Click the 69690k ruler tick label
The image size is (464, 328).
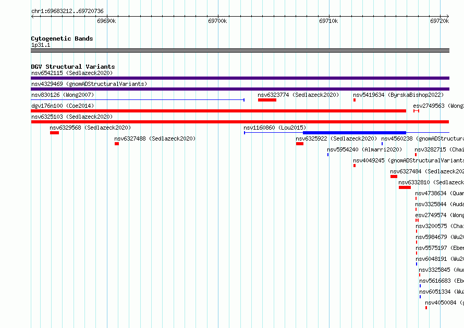106,21
